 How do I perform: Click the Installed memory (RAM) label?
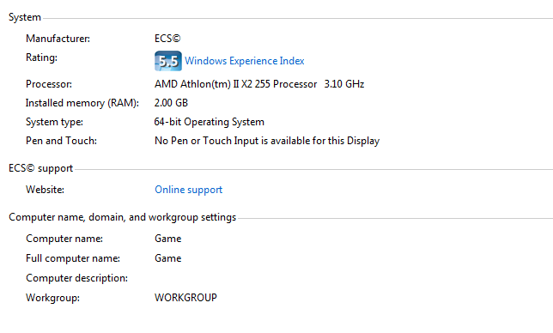(82, 103)
